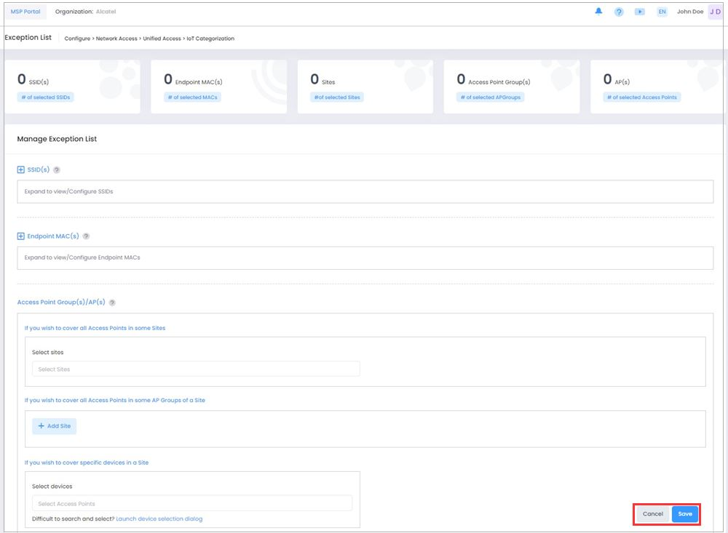Click 'Expand to view/Configure SSIDs' box

coord(365,191)
